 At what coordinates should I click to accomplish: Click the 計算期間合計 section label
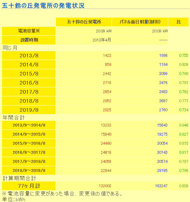tap(19, 178)
